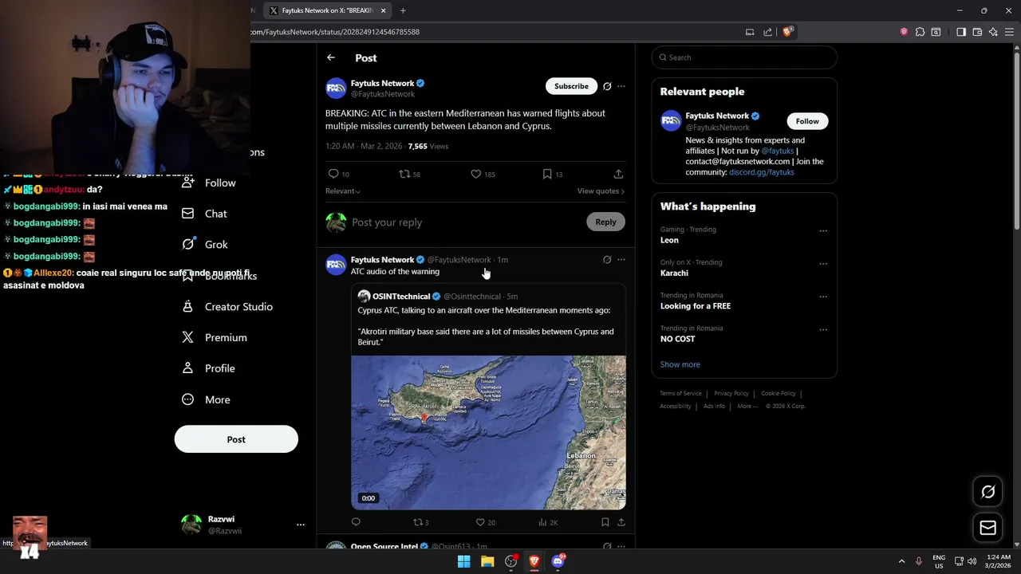Open Terms of Service footer link

click(680, 393)
